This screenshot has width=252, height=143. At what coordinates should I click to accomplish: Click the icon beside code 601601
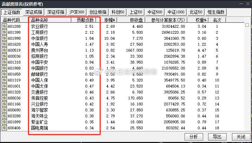click(x=4, y=86)
